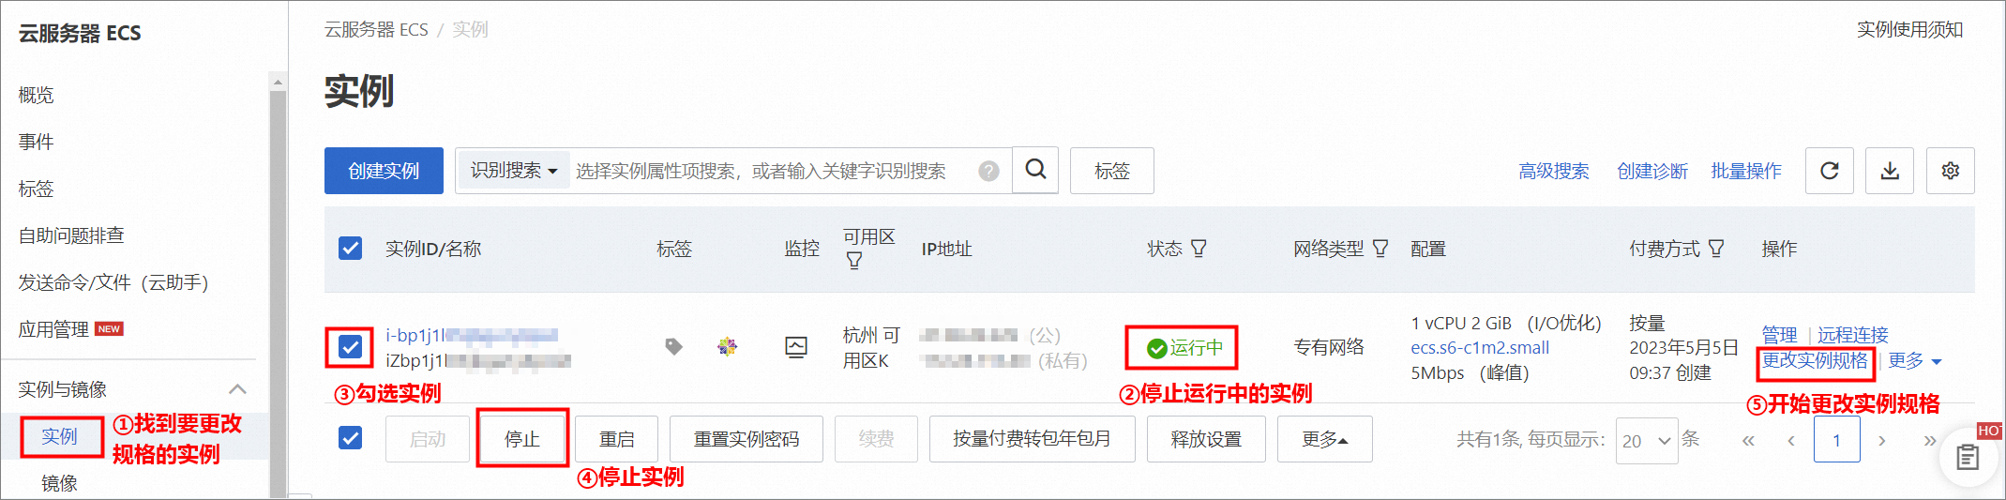Refresh the instance list
This screenshot has width=2006, height=500.
(x=1829, y=171)
